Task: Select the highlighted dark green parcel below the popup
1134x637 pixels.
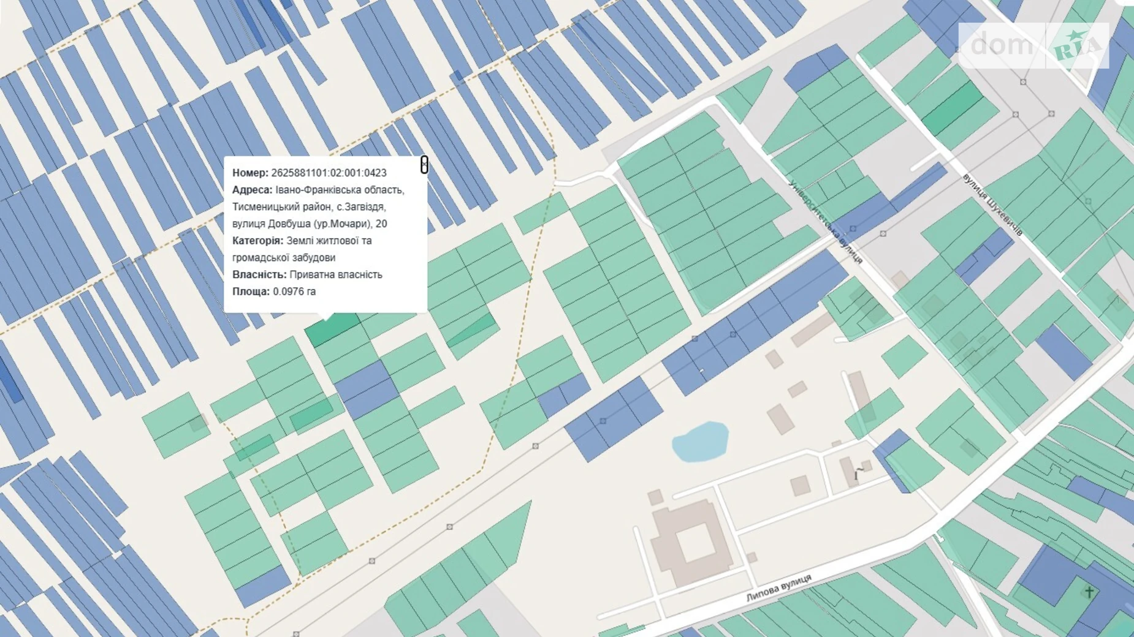Action: pos(332,330)
